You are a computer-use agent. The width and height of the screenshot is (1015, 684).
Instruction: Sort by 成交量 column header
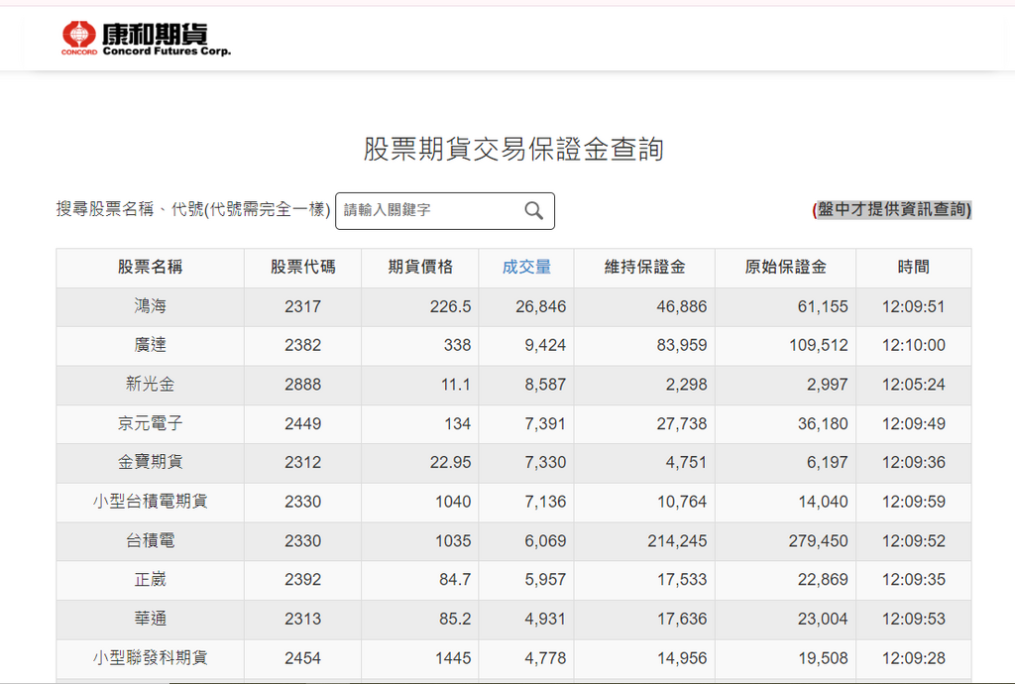526,267
